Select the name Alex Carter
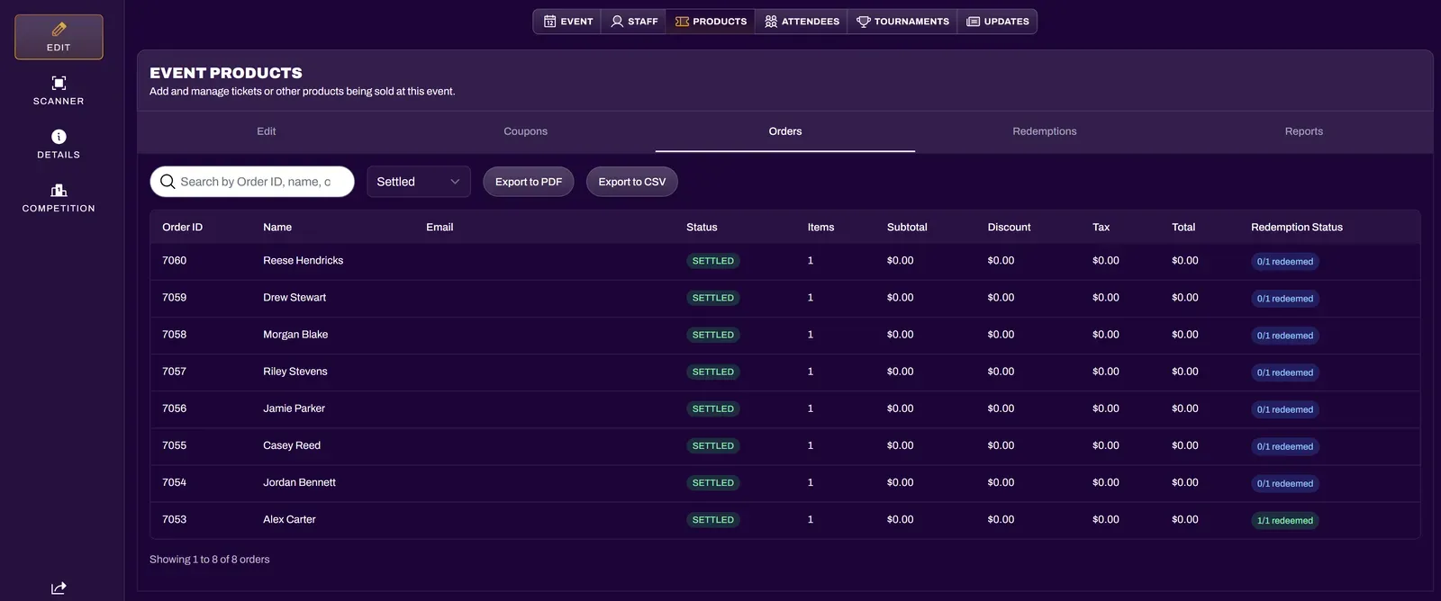Image resolution: width=1441 pixels, height=601 pixels. (290, 519)
